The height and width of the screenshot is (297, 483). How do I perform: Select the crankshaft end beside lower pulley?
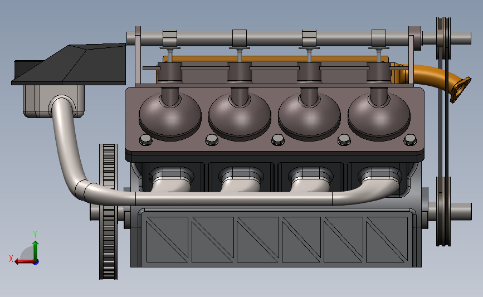[461, 211]
